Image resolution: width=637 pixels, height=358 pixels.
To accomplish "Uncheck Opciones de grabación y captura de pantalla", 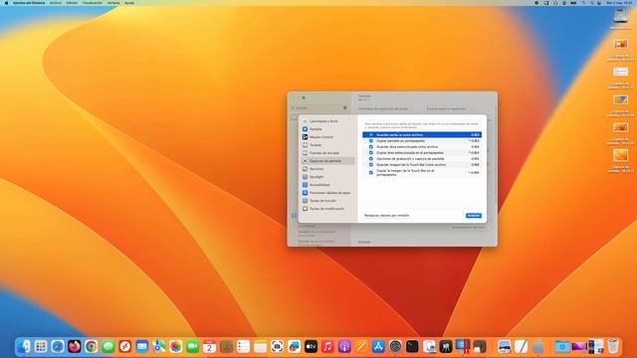I will [x=371, y=159].
